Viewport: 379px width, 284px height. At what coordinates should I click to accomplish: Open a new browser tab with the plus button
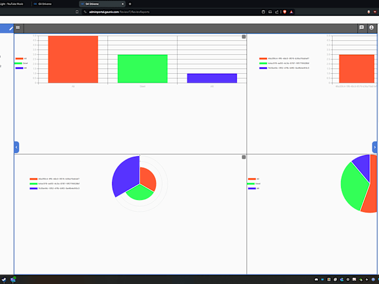[x=130, y=4]
